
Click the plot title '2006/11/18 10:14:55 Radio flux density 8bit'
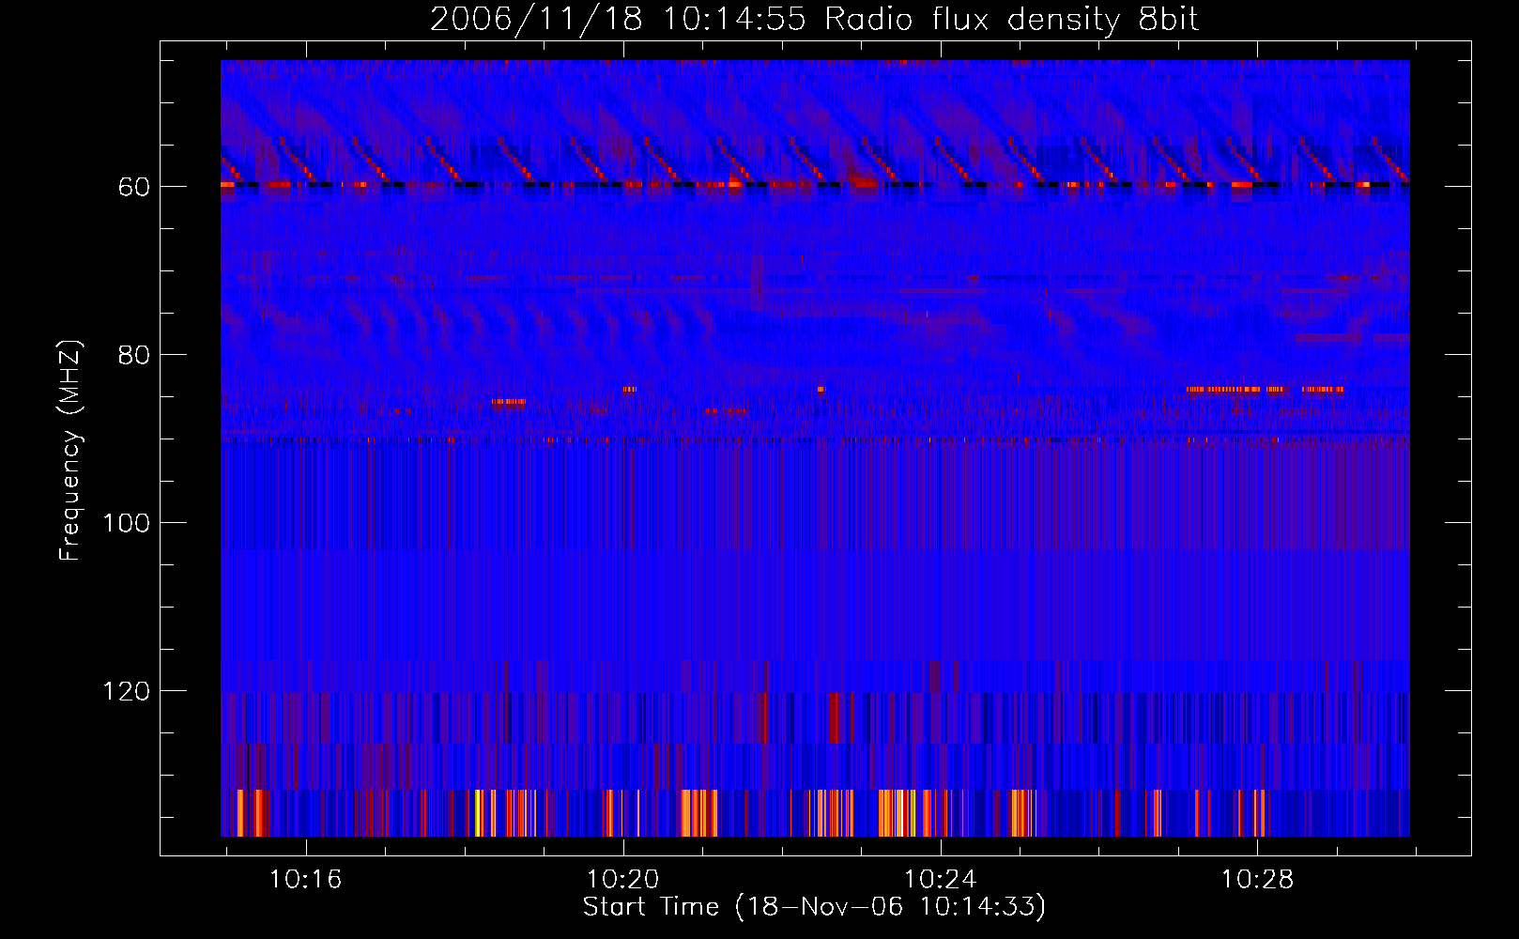pos(814,20)
